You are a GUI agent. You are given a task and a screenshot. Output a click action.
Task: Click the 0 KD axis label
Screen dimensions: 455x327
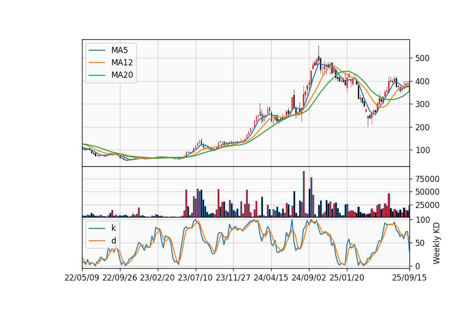(418, 266)
